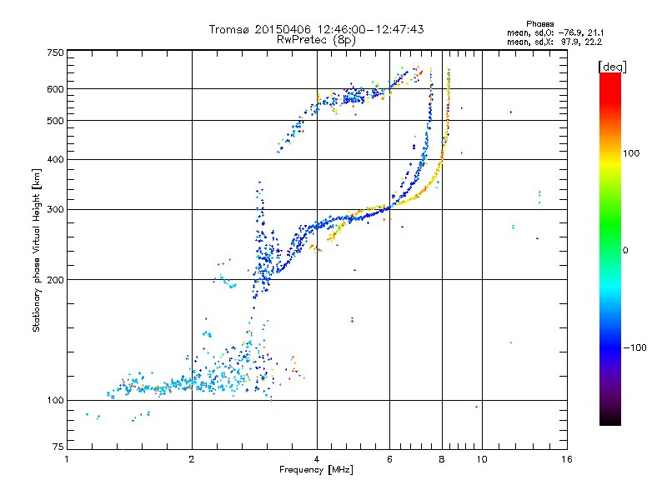Click the y-axis tick label '75'
The image size is (667, 500).
click(58, 447)
